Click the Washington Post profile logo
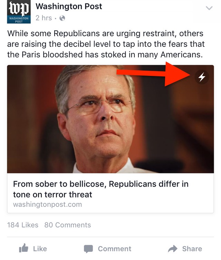The image size is (221, 260). click(19, 12)
